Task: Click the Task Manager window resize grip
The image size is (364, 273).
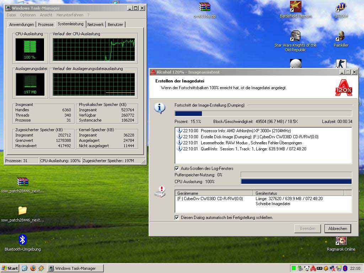Action: pyautogui.click(x=144, y=162)
